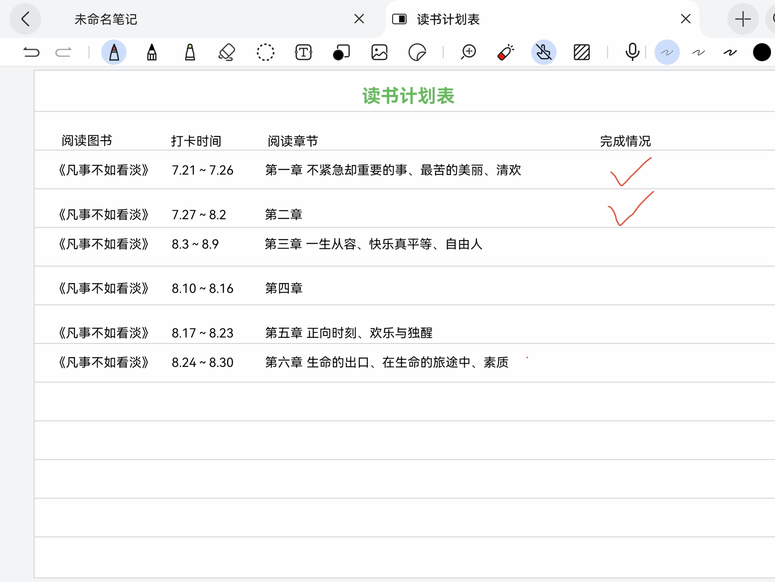
Task: Open the zoom magnifier tool
Action: coord(468,52)
